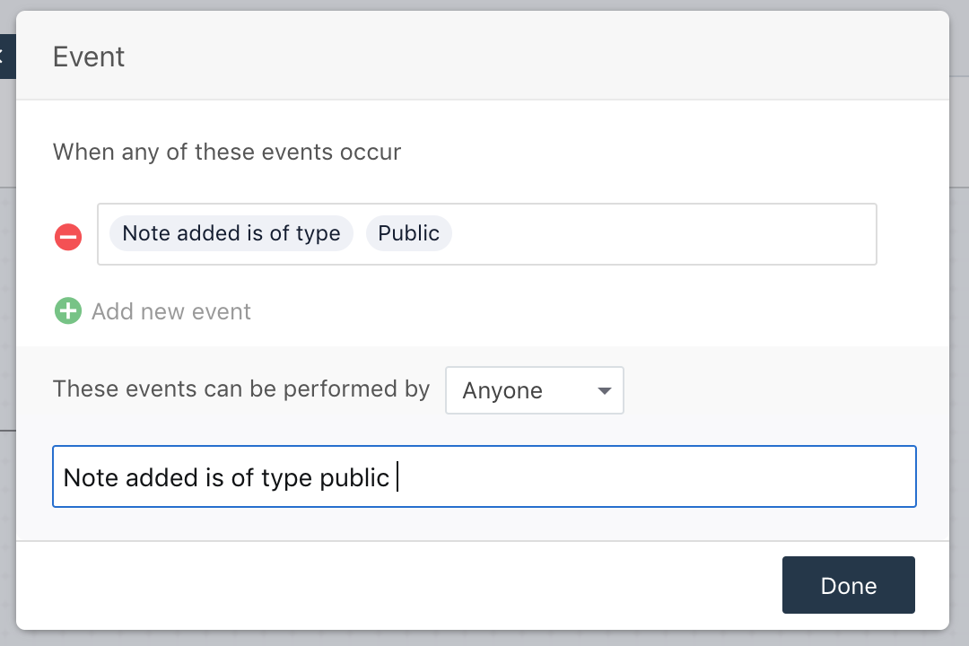Click the Add new event link
The height and width of the screenshot is (646, 969).
pyautogui.click(x=171, y=311)
